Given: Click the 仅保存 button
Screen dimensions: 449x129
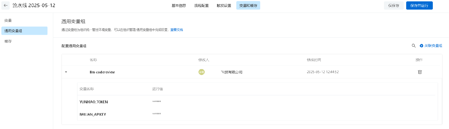Looking at the screenshot, I should [x=394, y=5].
